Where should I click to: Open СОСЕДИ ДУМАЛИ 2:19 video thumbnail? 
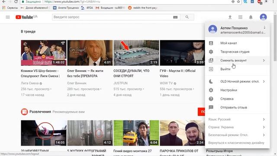(136, 53)
